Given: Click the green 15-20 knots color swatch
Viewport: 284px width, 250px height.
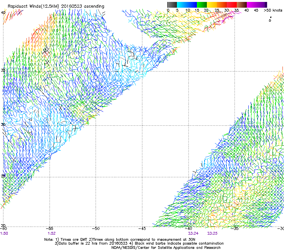Looking at the screenshot, I should tap(202, 5).
